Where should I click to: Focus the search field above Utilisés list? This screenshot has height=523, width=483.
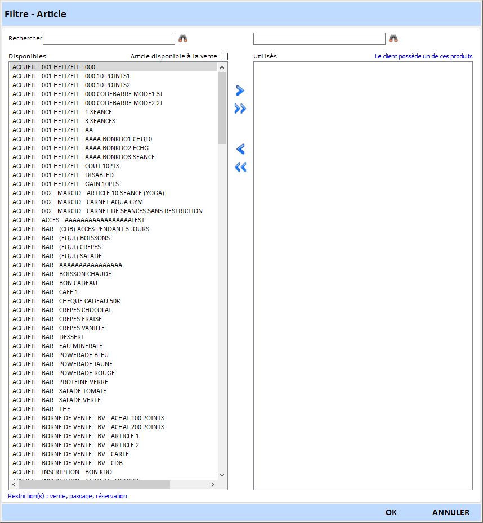[319, 39]
